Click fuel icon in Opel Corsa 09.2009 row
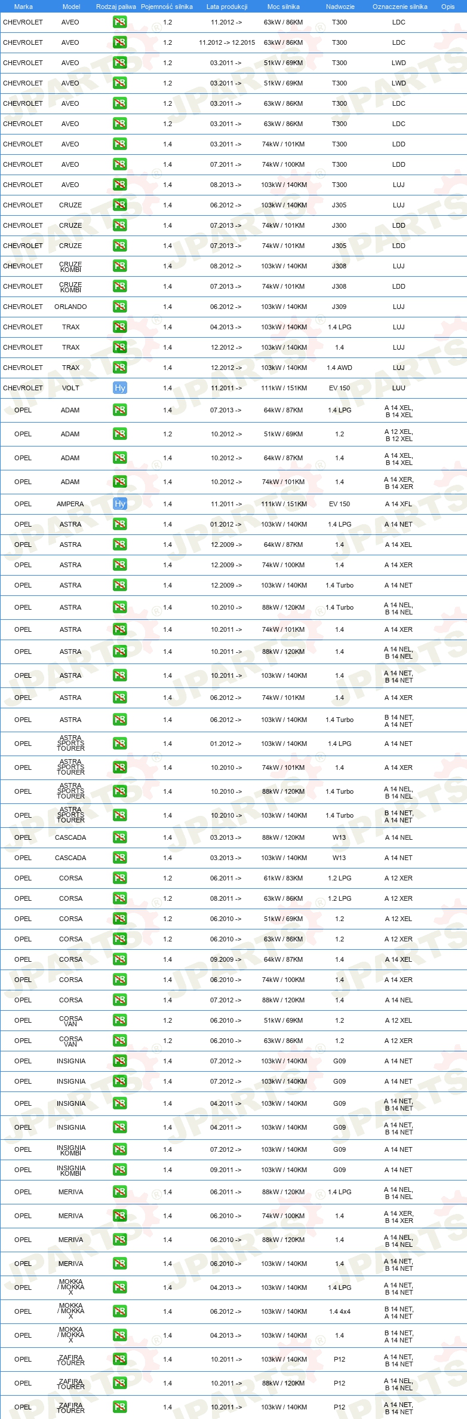 [119, 959]
